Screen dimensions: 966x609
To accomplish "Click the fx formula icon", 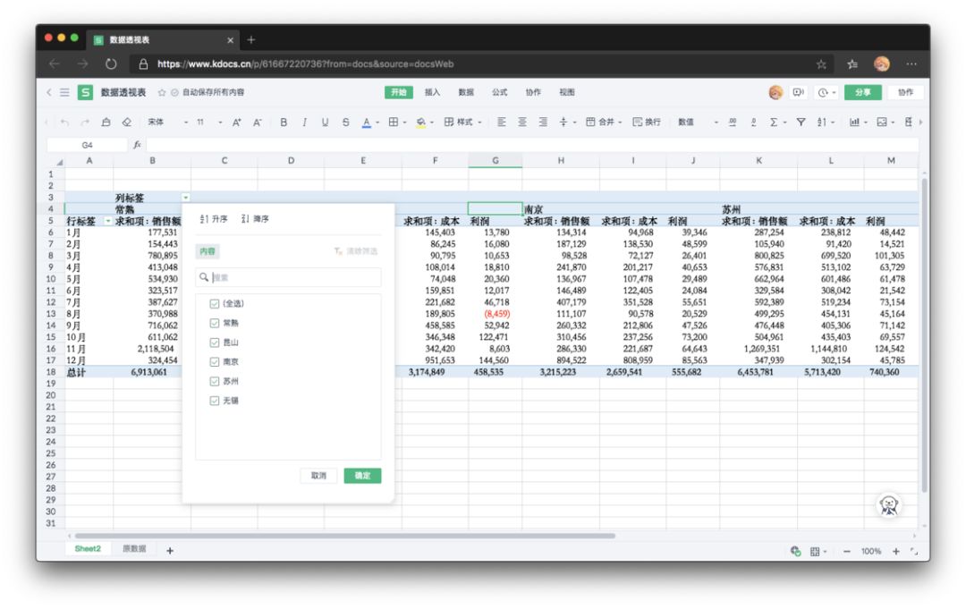I will click(x=137, y=145).
